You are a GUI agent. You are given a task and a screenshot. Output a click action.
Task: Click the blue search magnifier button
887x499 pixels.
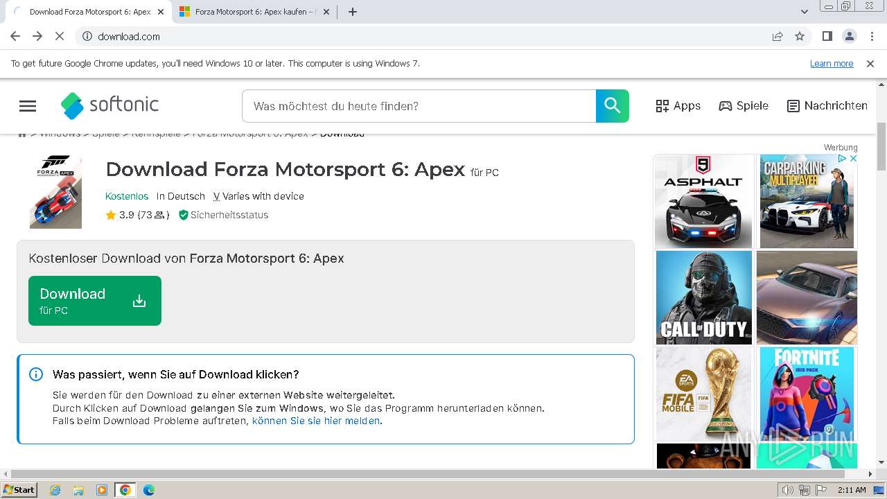[x=613, y=106]
